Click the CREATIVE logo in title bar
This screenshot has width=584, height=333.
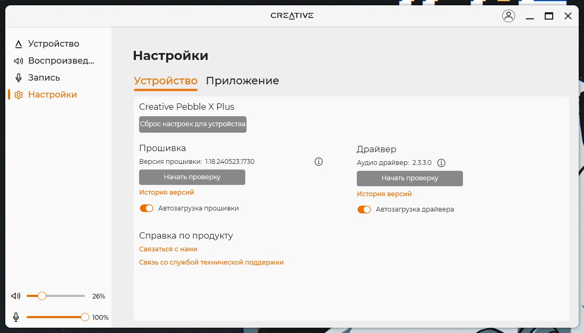coord(292,15)
